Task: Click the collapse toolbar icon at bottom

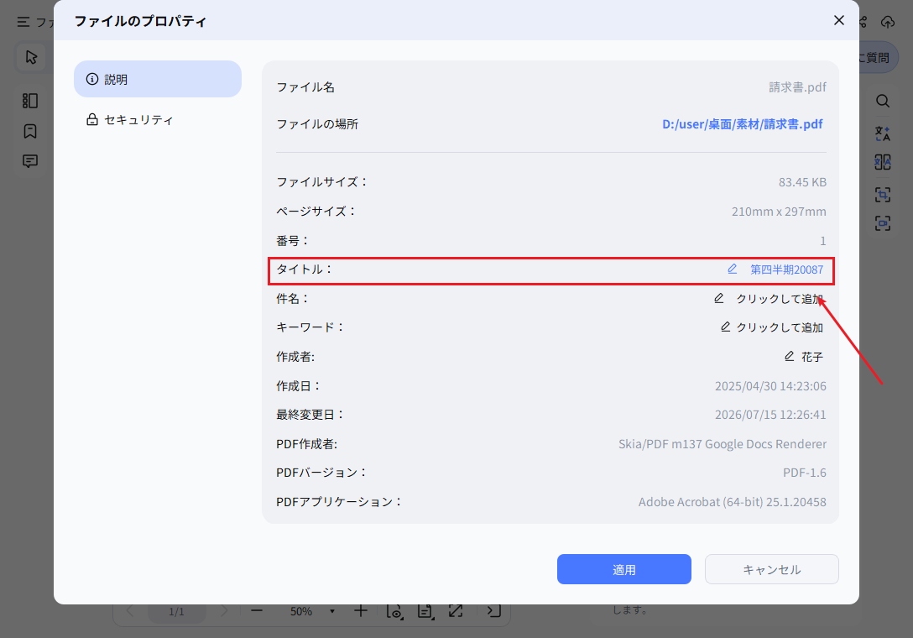Action: [493, 610]
